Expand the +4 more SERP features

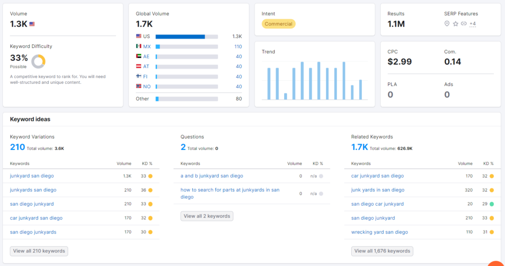(472, 24)
